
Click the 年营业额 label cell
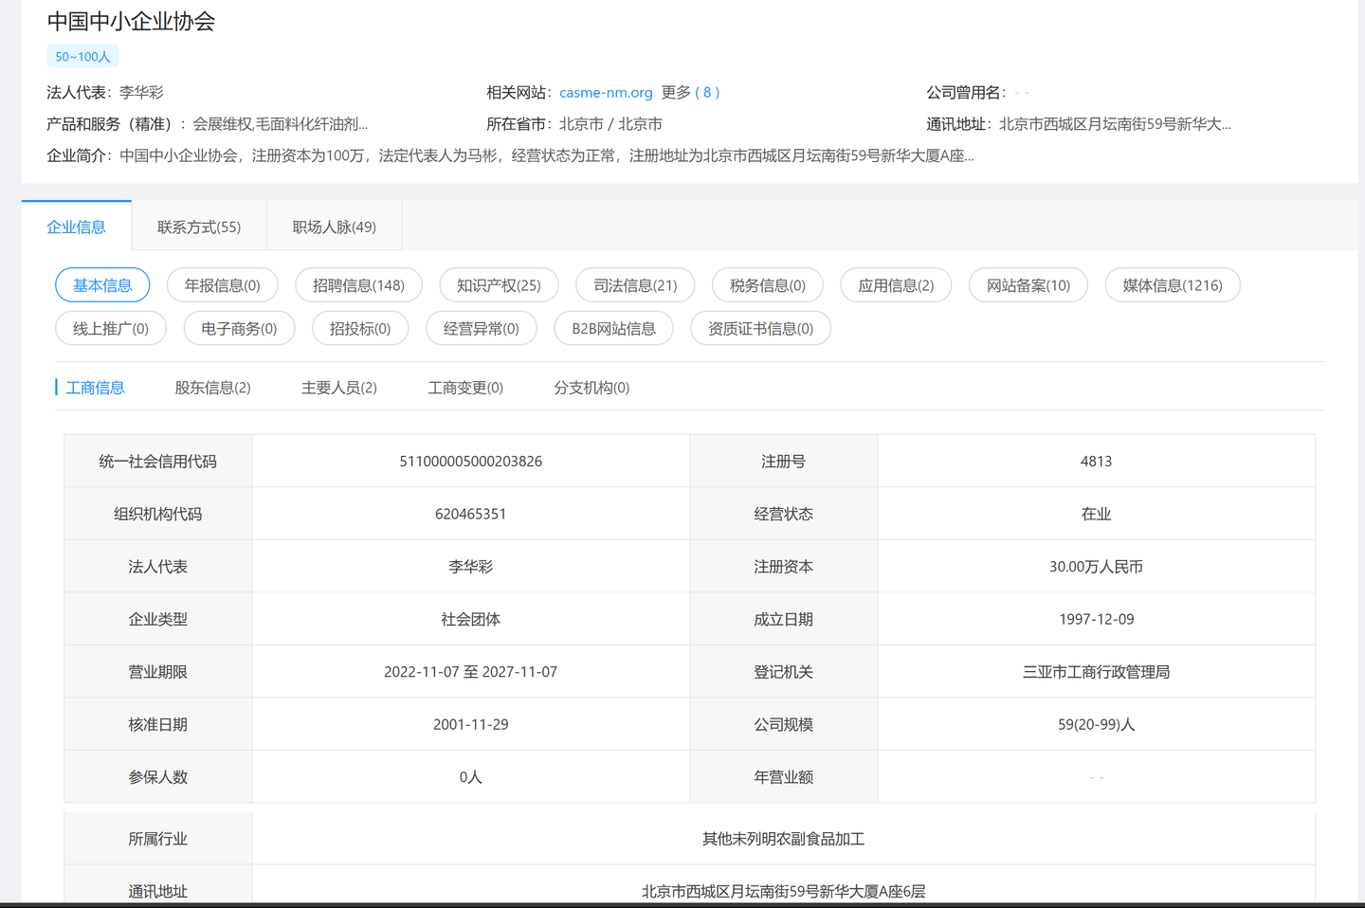coord(784,777)
